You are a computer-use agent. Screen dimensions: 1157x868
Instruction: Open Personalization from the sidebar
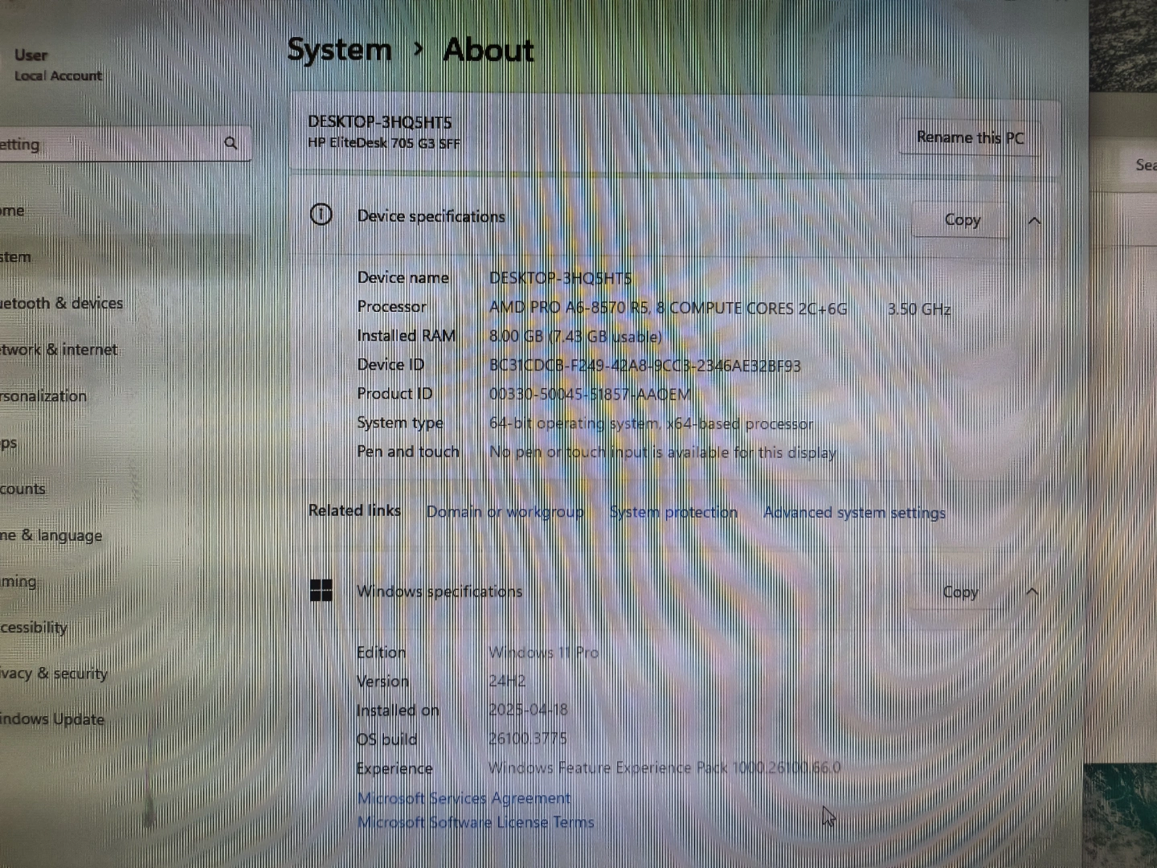pyautogui.click(x=43, y=396)
